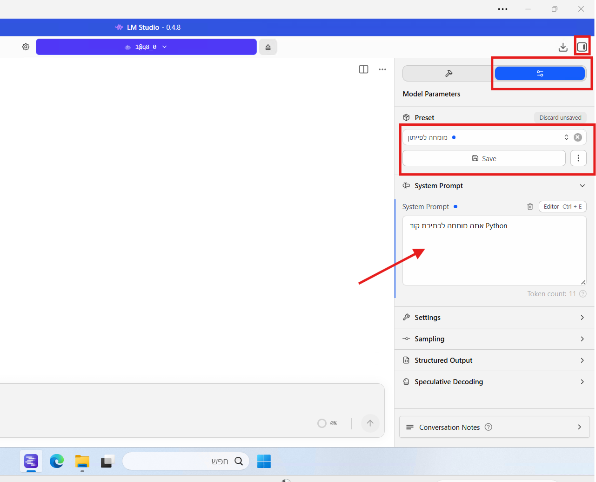This screenshot has height=482, width=596.
Task: Expand the Sampling section
Action: (494, 339)
